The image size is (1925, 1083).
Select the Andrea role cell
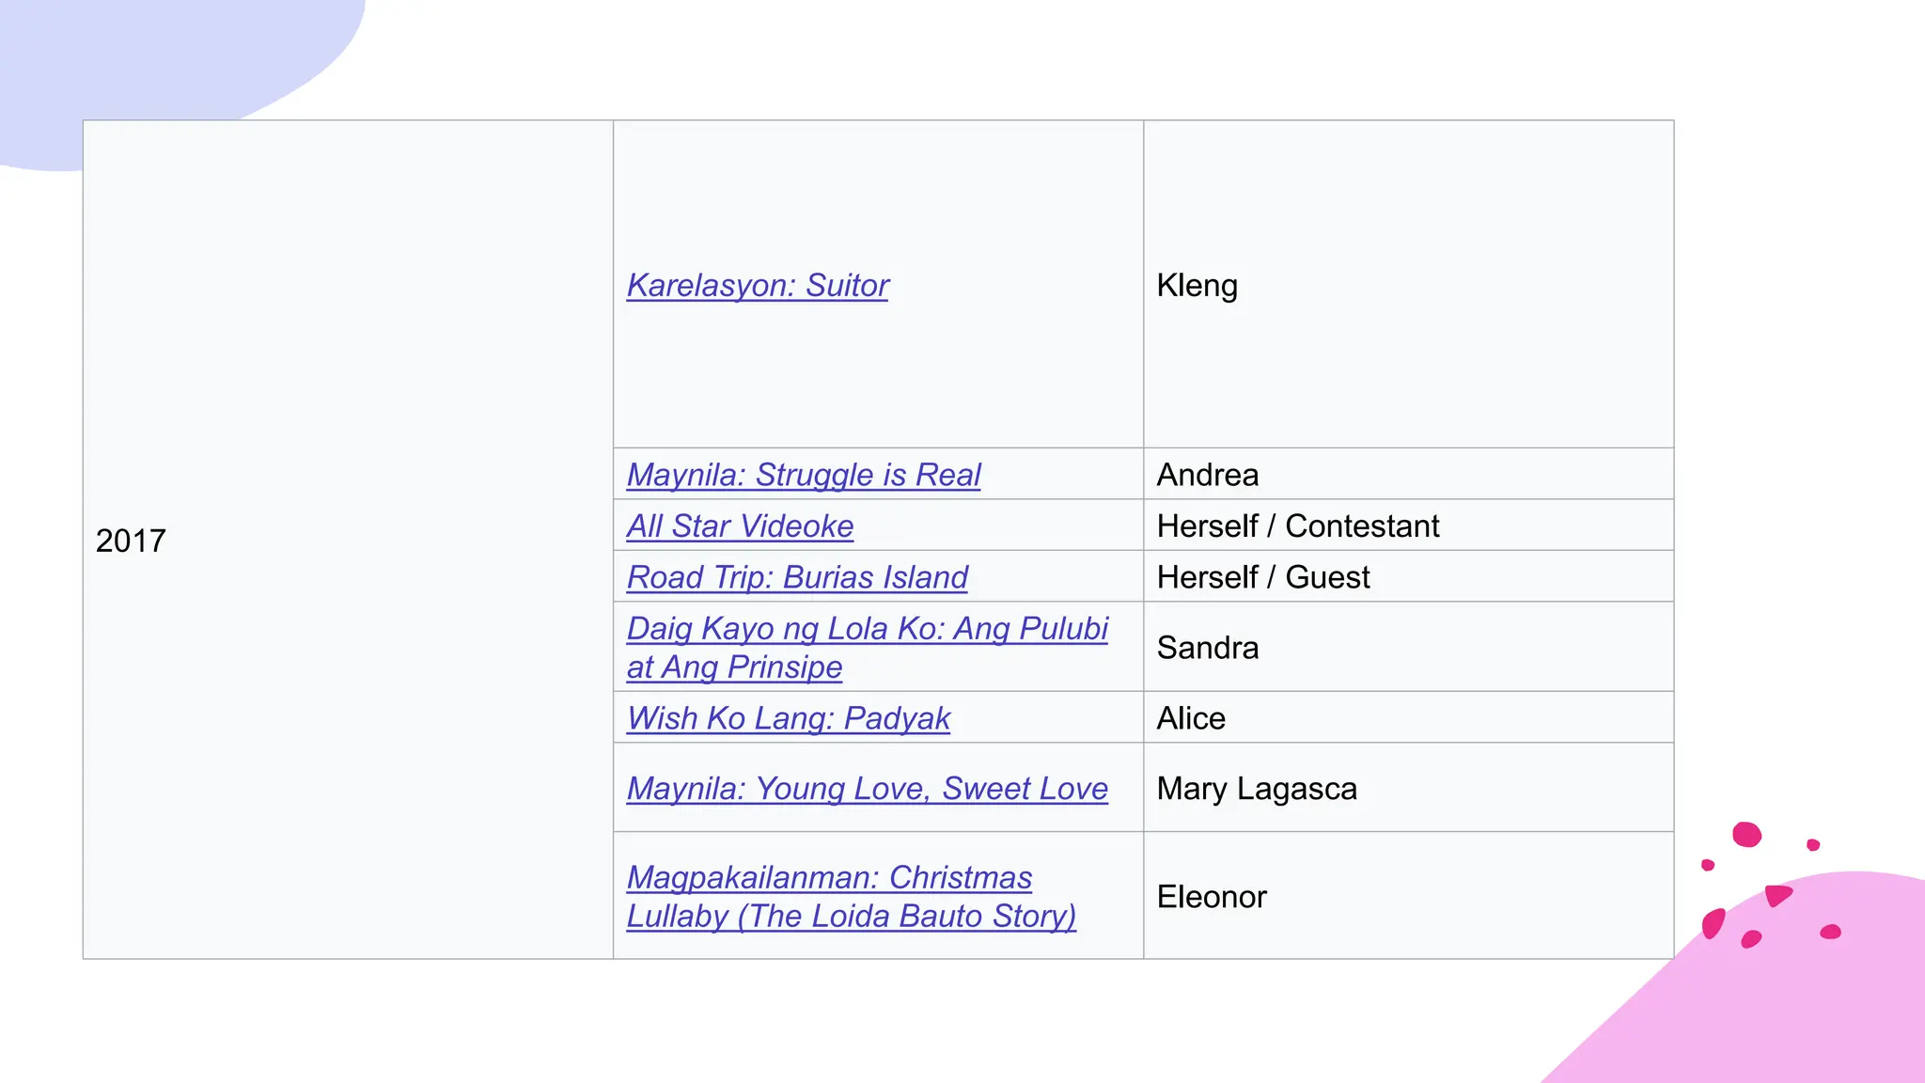[1408, 474]
